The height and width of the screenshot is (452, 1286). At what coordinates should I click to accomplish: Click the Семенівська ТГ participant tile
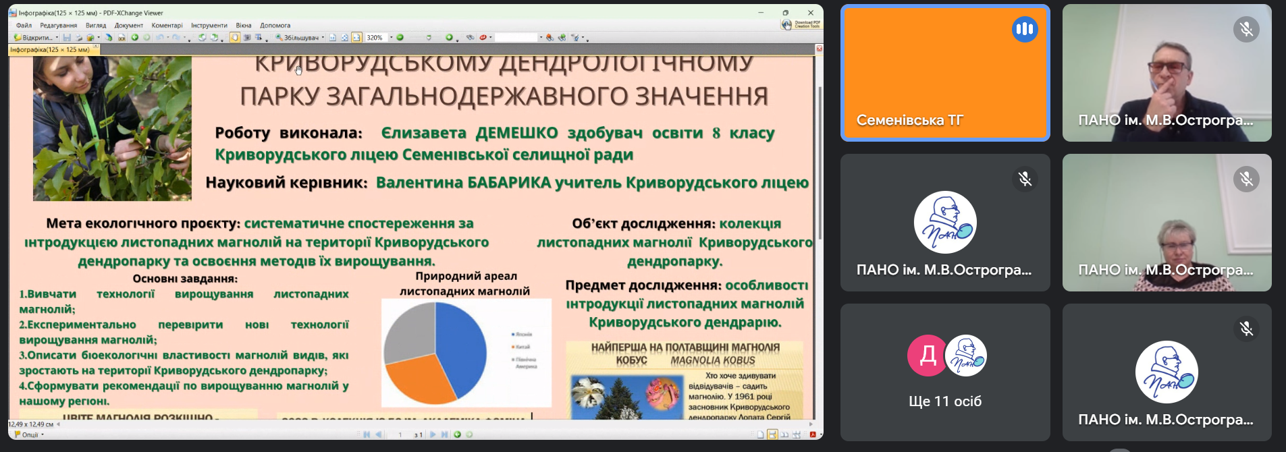(945, 73)
